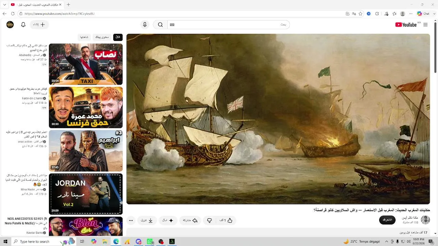Click the address bar URL
The image size is (438, 246).
(60, 14)
